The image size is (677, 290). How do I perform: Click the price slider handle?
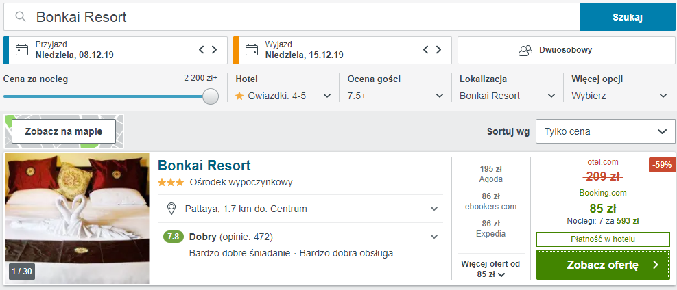click(211, 96)
